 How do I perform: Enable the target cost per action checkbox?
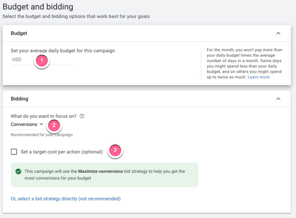14,152
